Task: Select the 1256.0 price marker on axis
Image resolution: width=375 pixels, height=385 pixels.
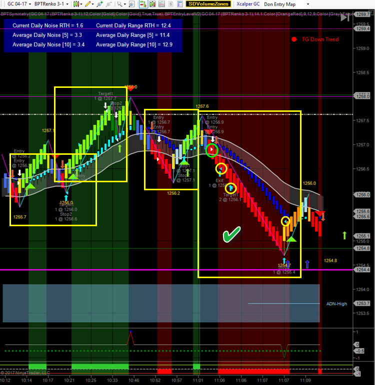Action: click(362, 195)
